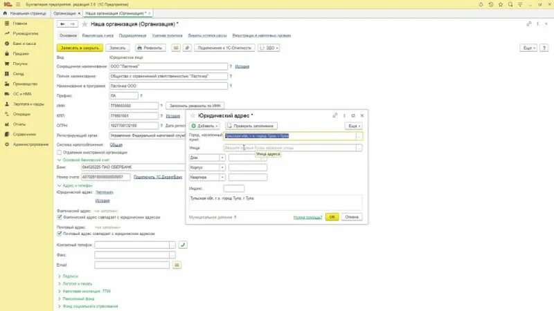
Task: Click the phone call icon next to Контактный телефон
Action: 183,245
